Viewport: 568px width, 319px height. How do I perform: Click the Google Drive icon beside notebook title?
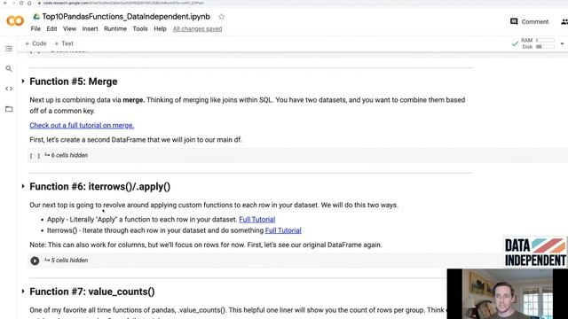click(36, 17)
